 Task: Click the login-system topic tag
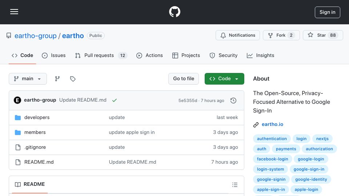coord(270,170)
